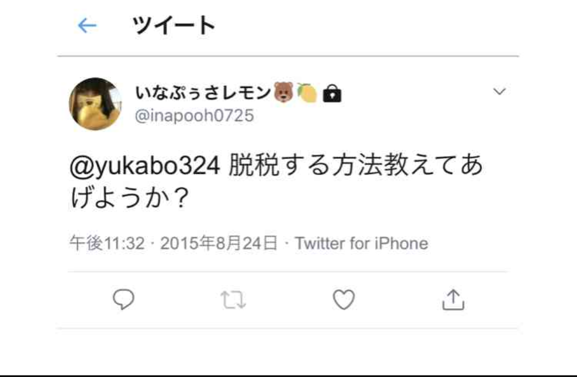Open the author's profile picture
This screenshot has height=377, width=577.
coord(96,104)
